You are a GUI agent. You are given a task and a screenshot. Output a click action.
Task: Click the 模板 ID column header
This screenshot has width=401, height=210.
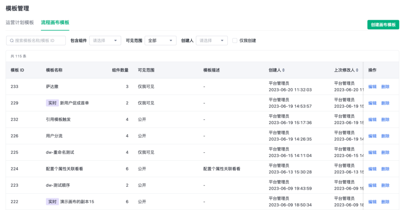pyautogui.click(x=17, y=70)
